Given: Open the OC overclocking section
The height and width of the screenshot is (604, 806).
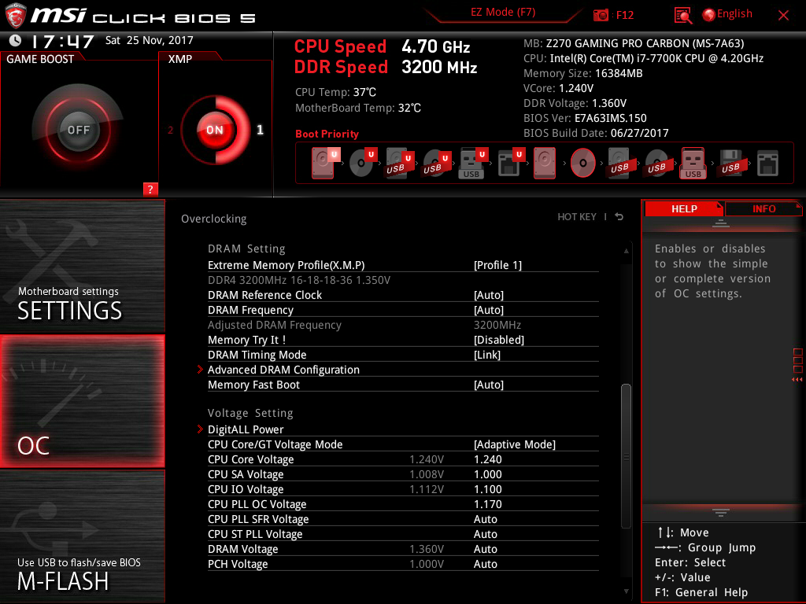Looking at the screenshot, I should (x=82, y=401).
